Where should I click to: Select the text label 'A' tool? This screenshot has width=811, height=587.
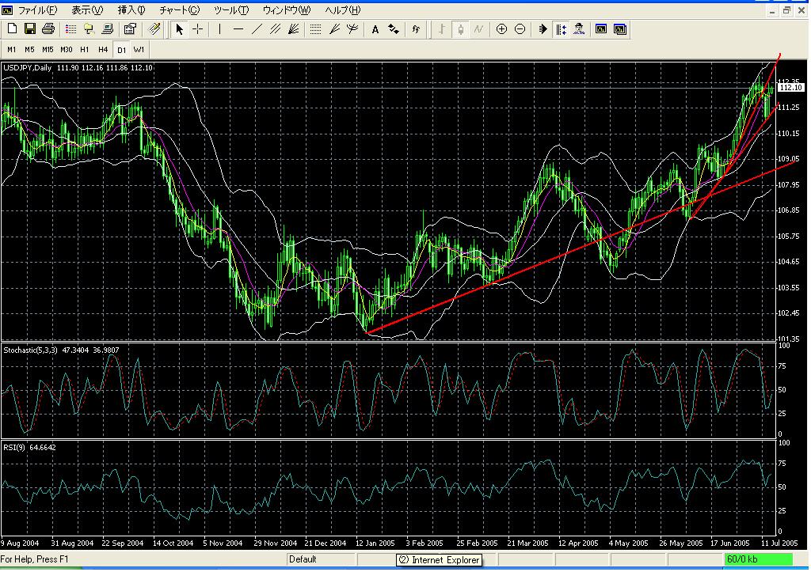(x=375, y=29)
